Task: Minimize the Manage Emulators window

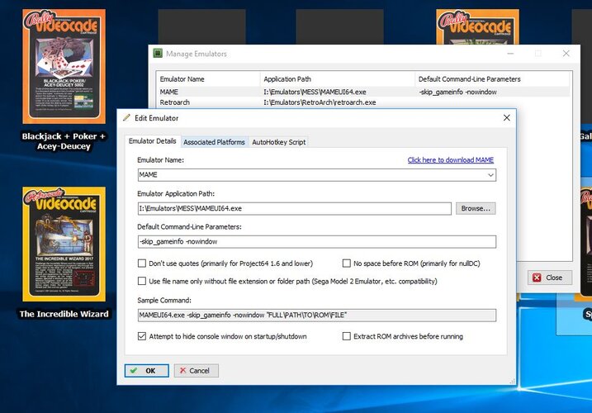Action: click(510, 54)
